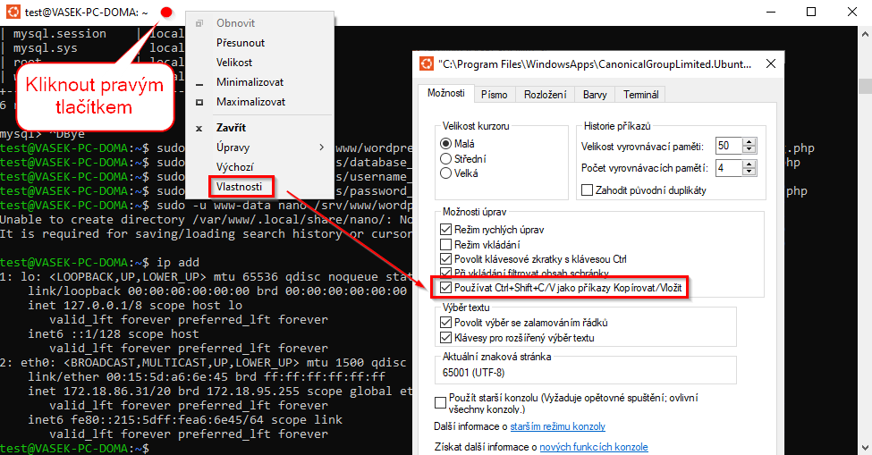The width and height of the screenshot is (872, 455).
Task: Decrease Počet vyrovnávacích pamětí value
Action: [x=749, y=172]
